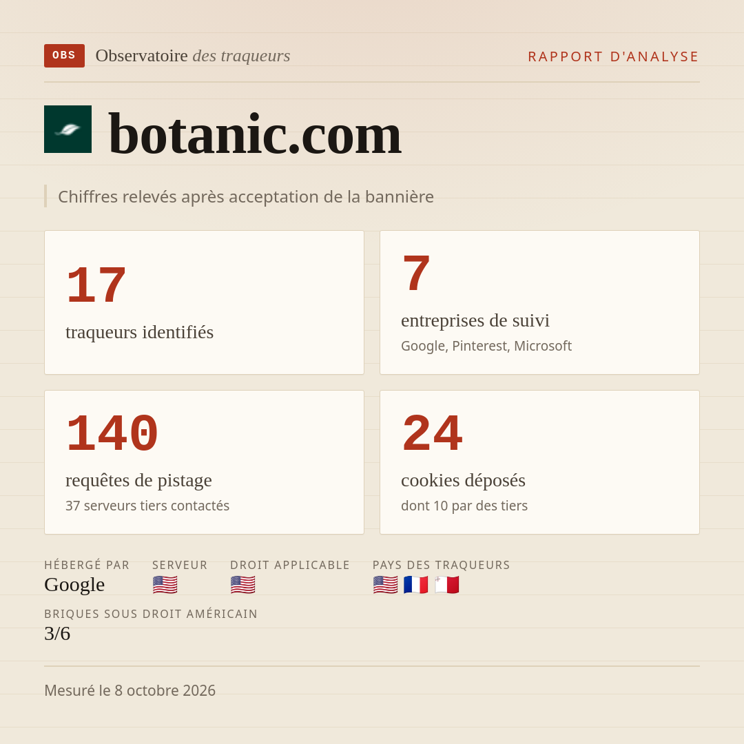Screen dimensions: 744x744
Task: Click the Google hosting provider value
Action: [74, 585]
